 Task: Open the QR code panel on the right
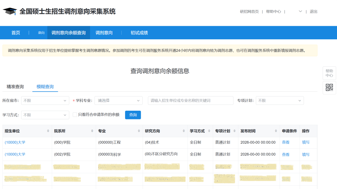pyautogui.click(x=329, y=88)
